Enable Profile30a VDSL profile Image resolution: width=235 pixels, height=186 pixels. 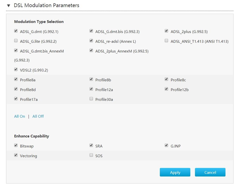[91, 99]
